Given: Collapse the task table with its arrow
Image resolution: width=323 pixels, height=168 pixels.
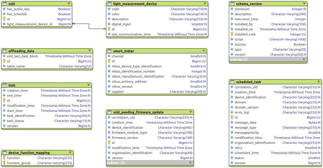Looking at the screenshot, I should pyautogui.click(x=89, y=85).
